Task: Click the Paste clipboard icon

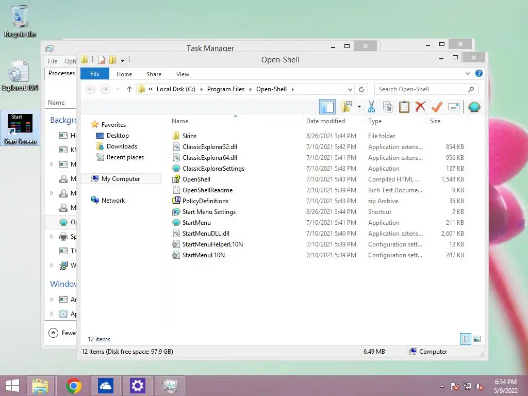Action: tap(404, 107)
